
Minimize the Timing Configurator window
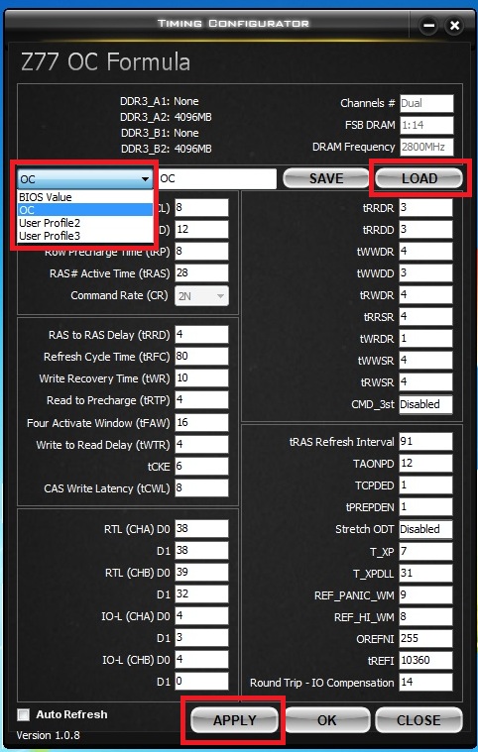pos(428,25)
